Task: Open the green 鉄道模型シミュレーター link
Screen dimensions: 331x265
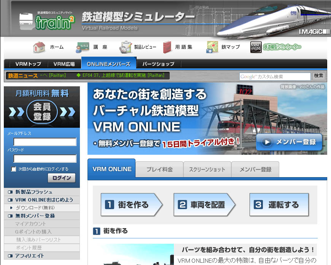Action: click(282, 47)
